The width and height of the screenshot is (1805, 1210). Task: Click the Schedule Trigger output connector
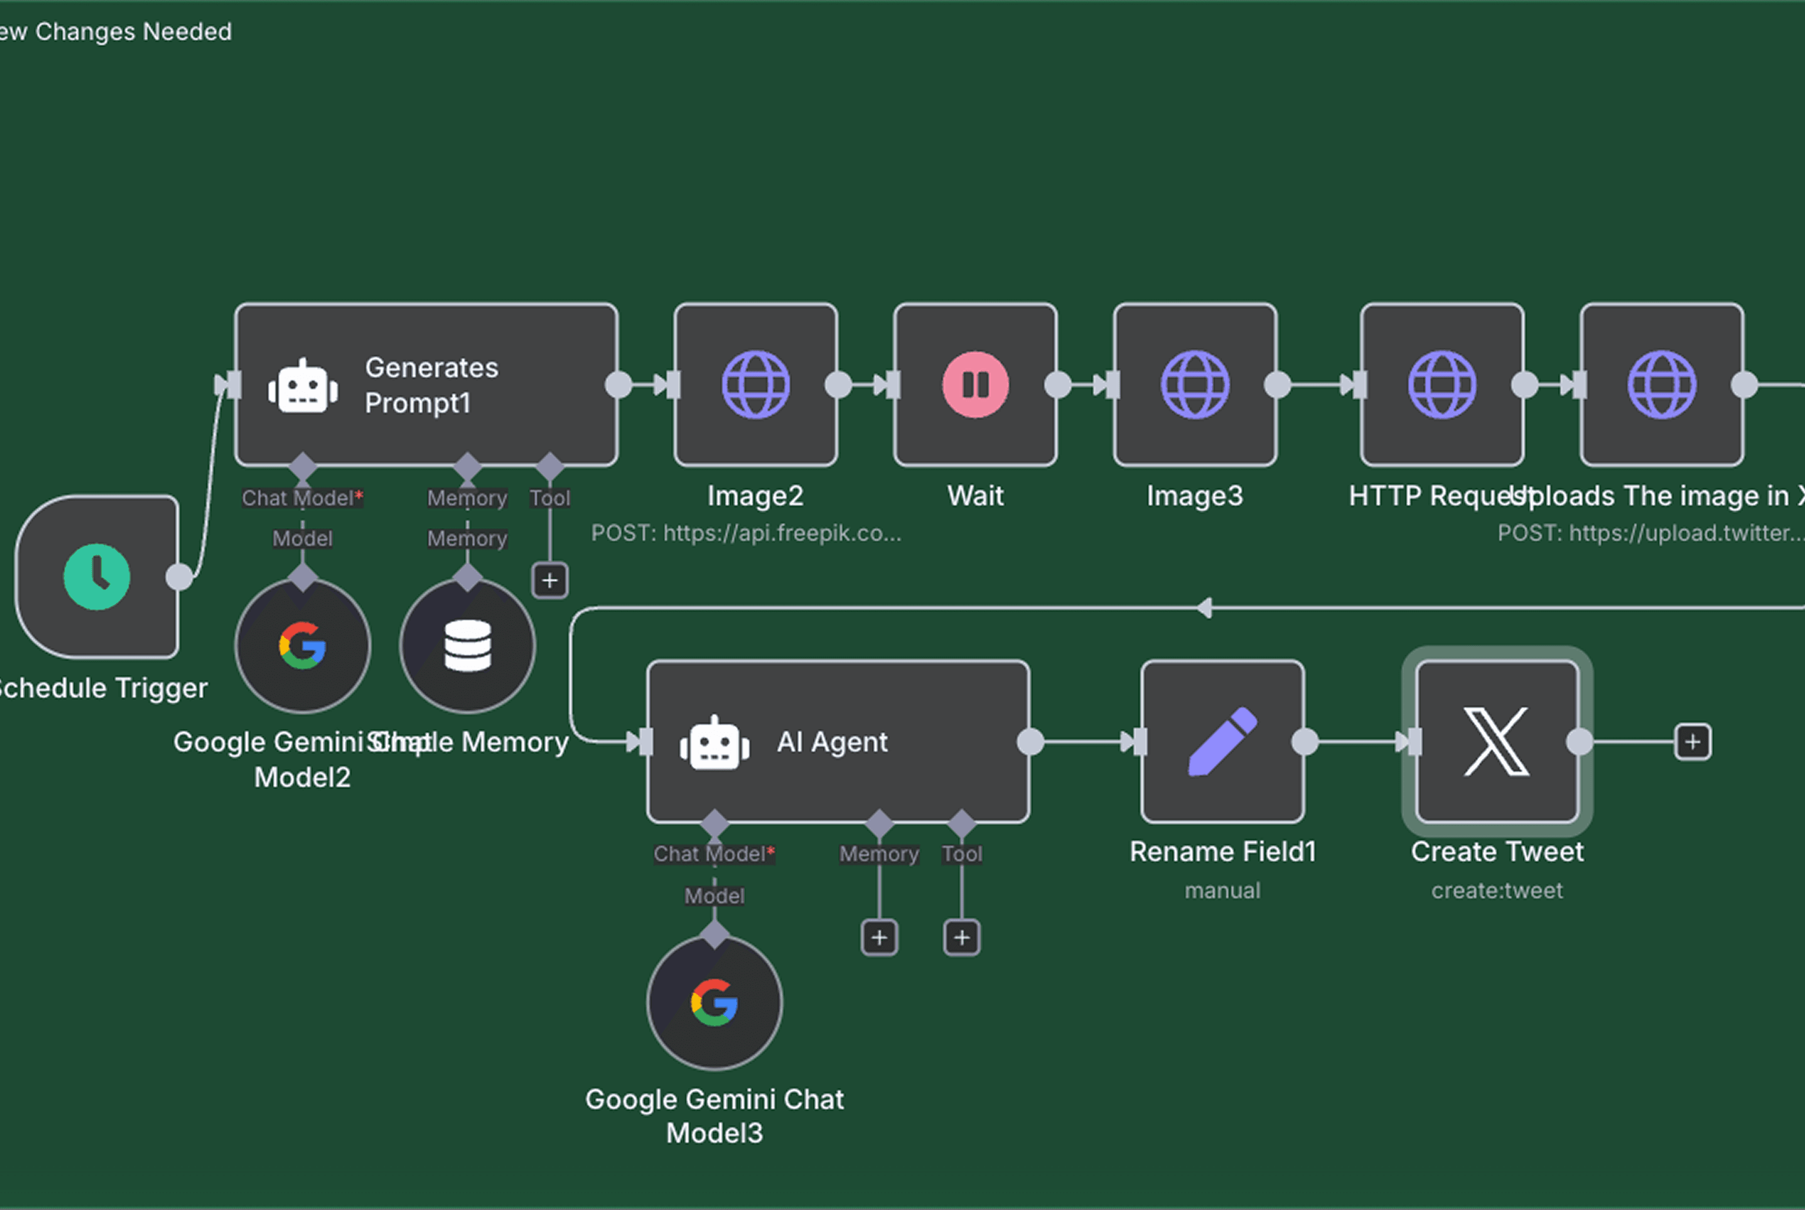179,576
